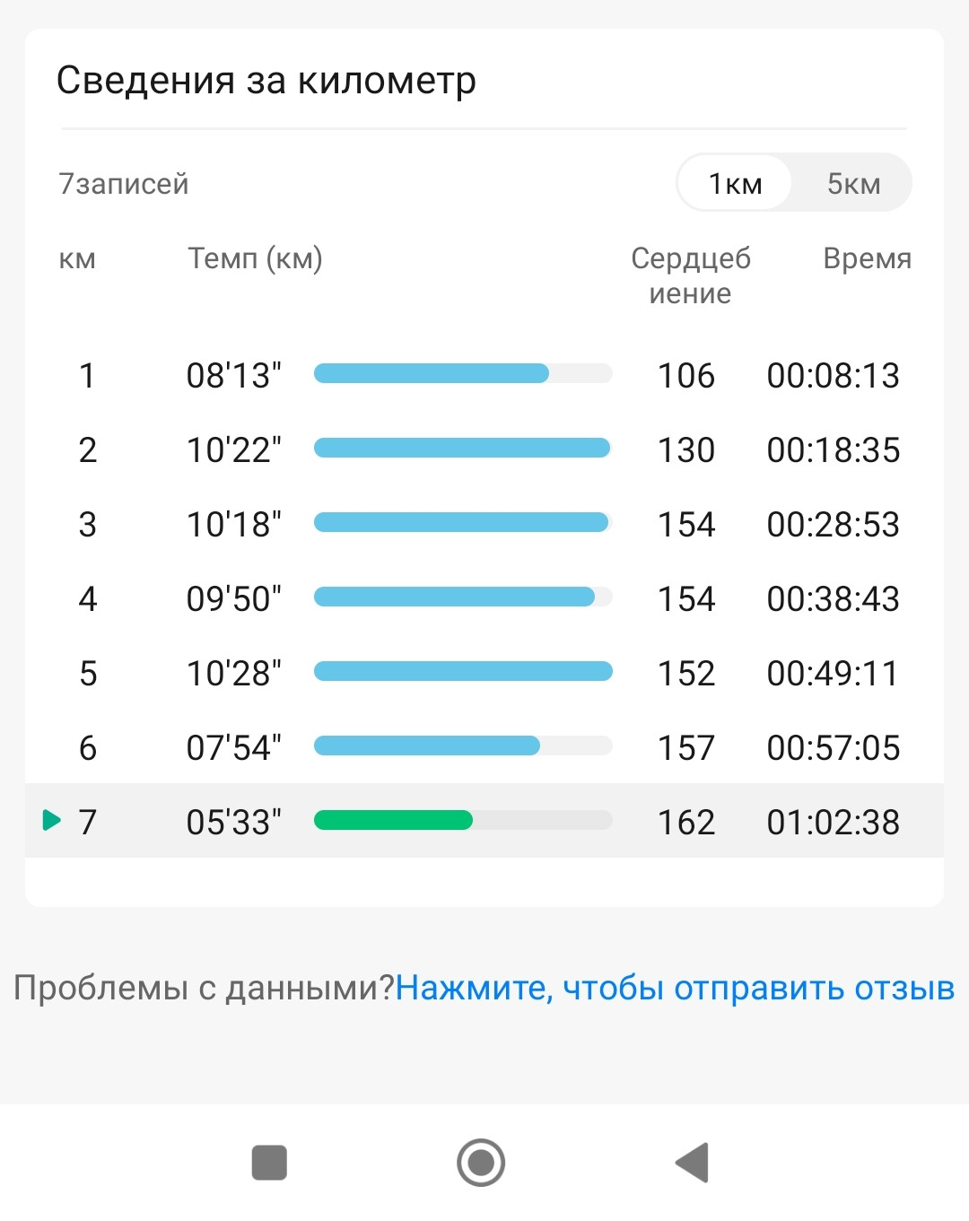Tap elapsed time 01:02:38 in highlighted row

point(833,822)
